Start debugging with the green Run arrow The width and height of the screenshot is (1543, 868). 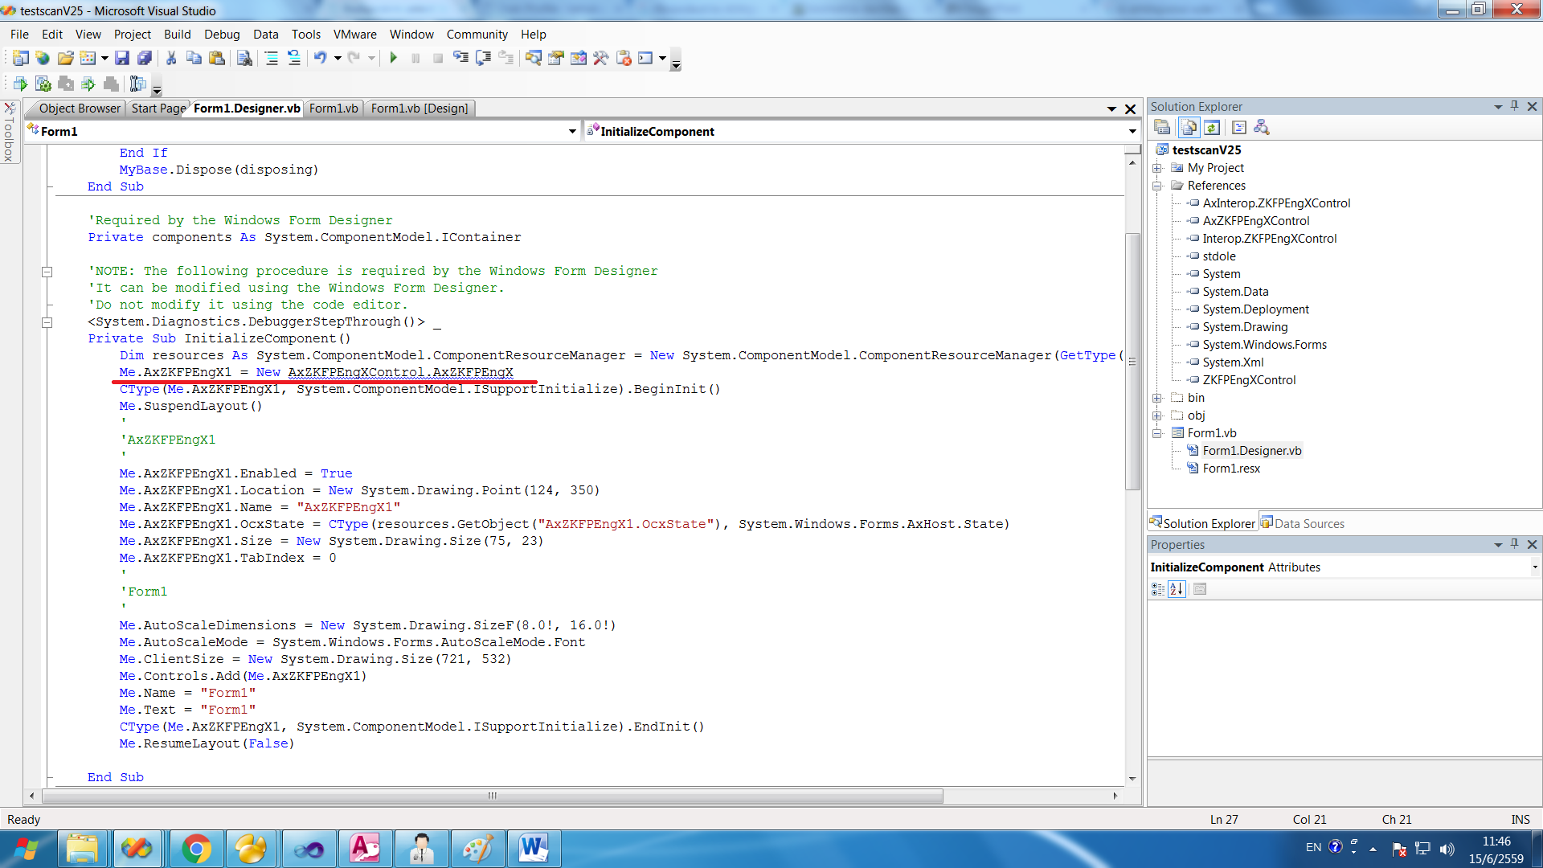pos(394,57)
